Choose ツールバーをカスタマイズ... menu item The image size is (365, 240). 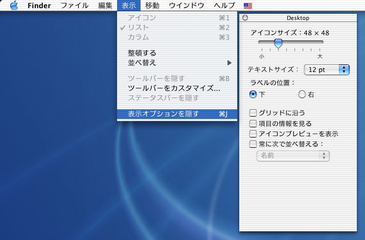pos(174,88)
